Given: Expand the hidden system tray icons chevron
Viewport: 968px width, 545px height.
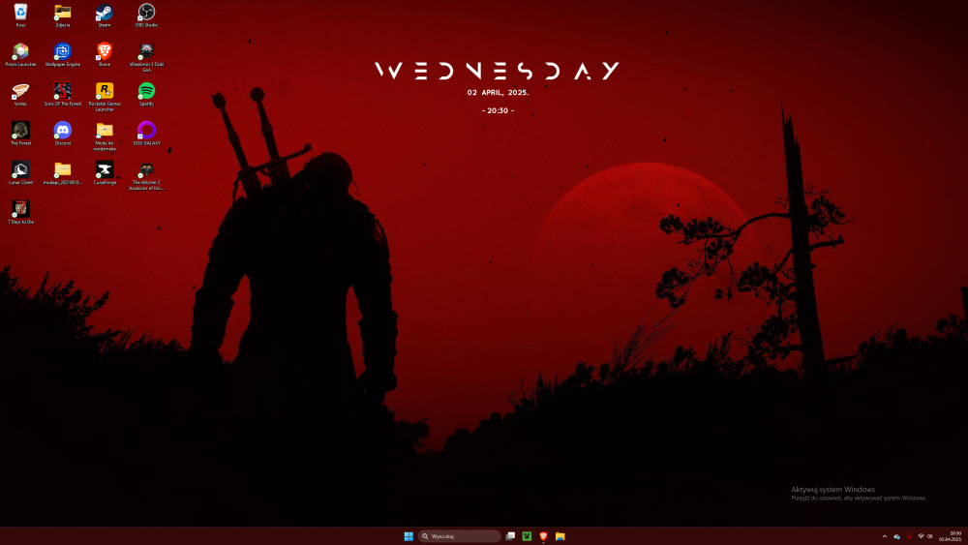Looking at the screenshot, I should coord(884,536).
